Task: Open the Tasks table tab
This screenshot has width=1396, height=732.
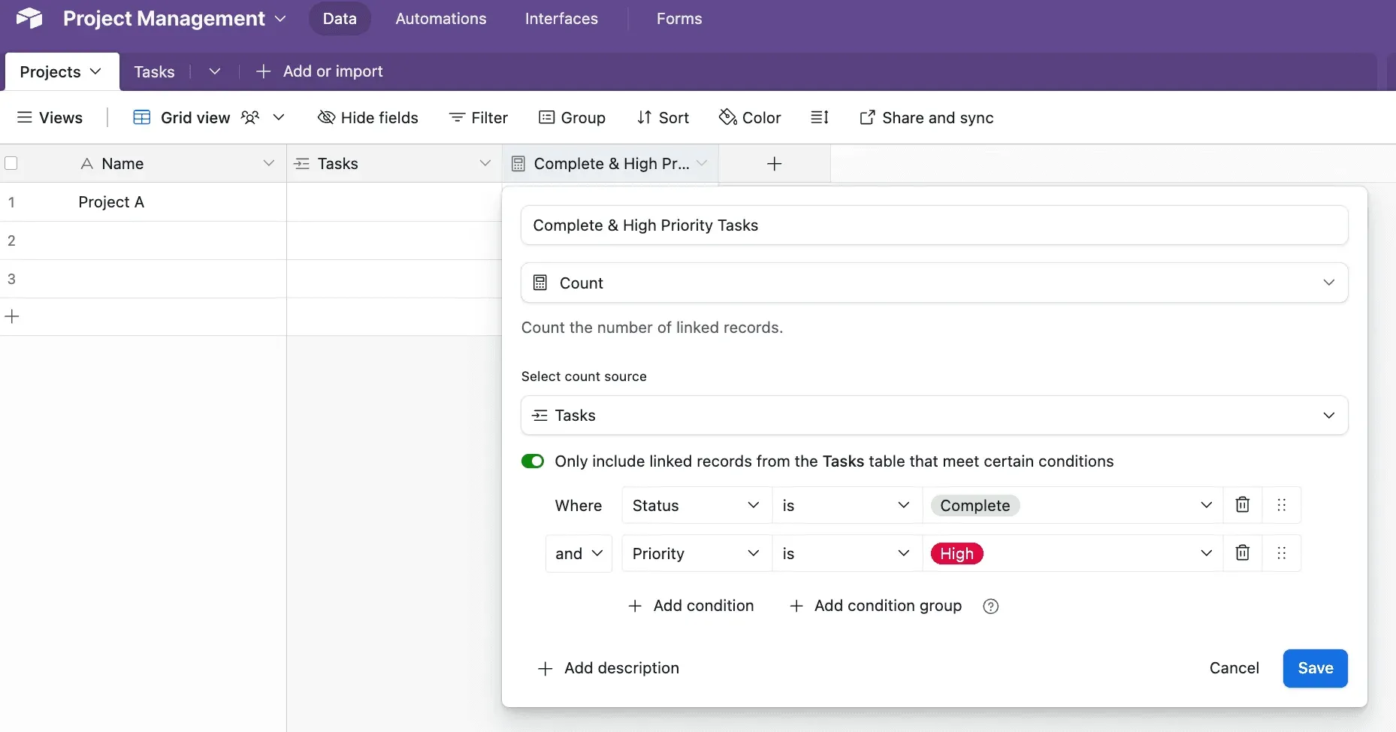Action: pos(154,71)
